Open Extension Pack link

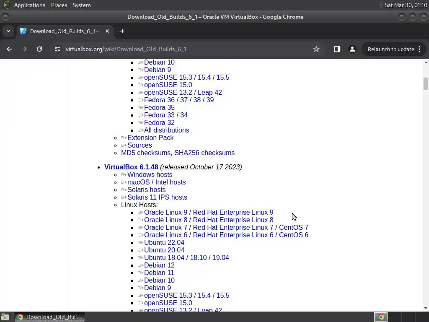150,138
